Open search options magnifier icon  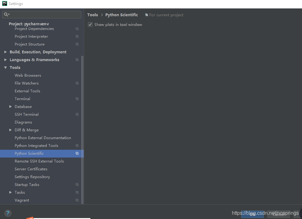tap(7, 14)
